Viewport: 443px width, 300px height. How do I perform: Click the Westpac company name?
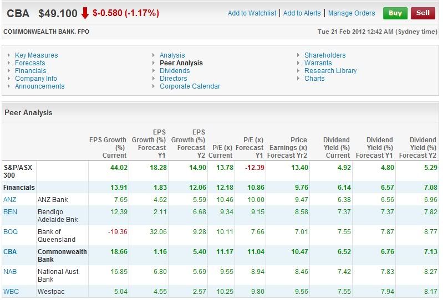51,292
